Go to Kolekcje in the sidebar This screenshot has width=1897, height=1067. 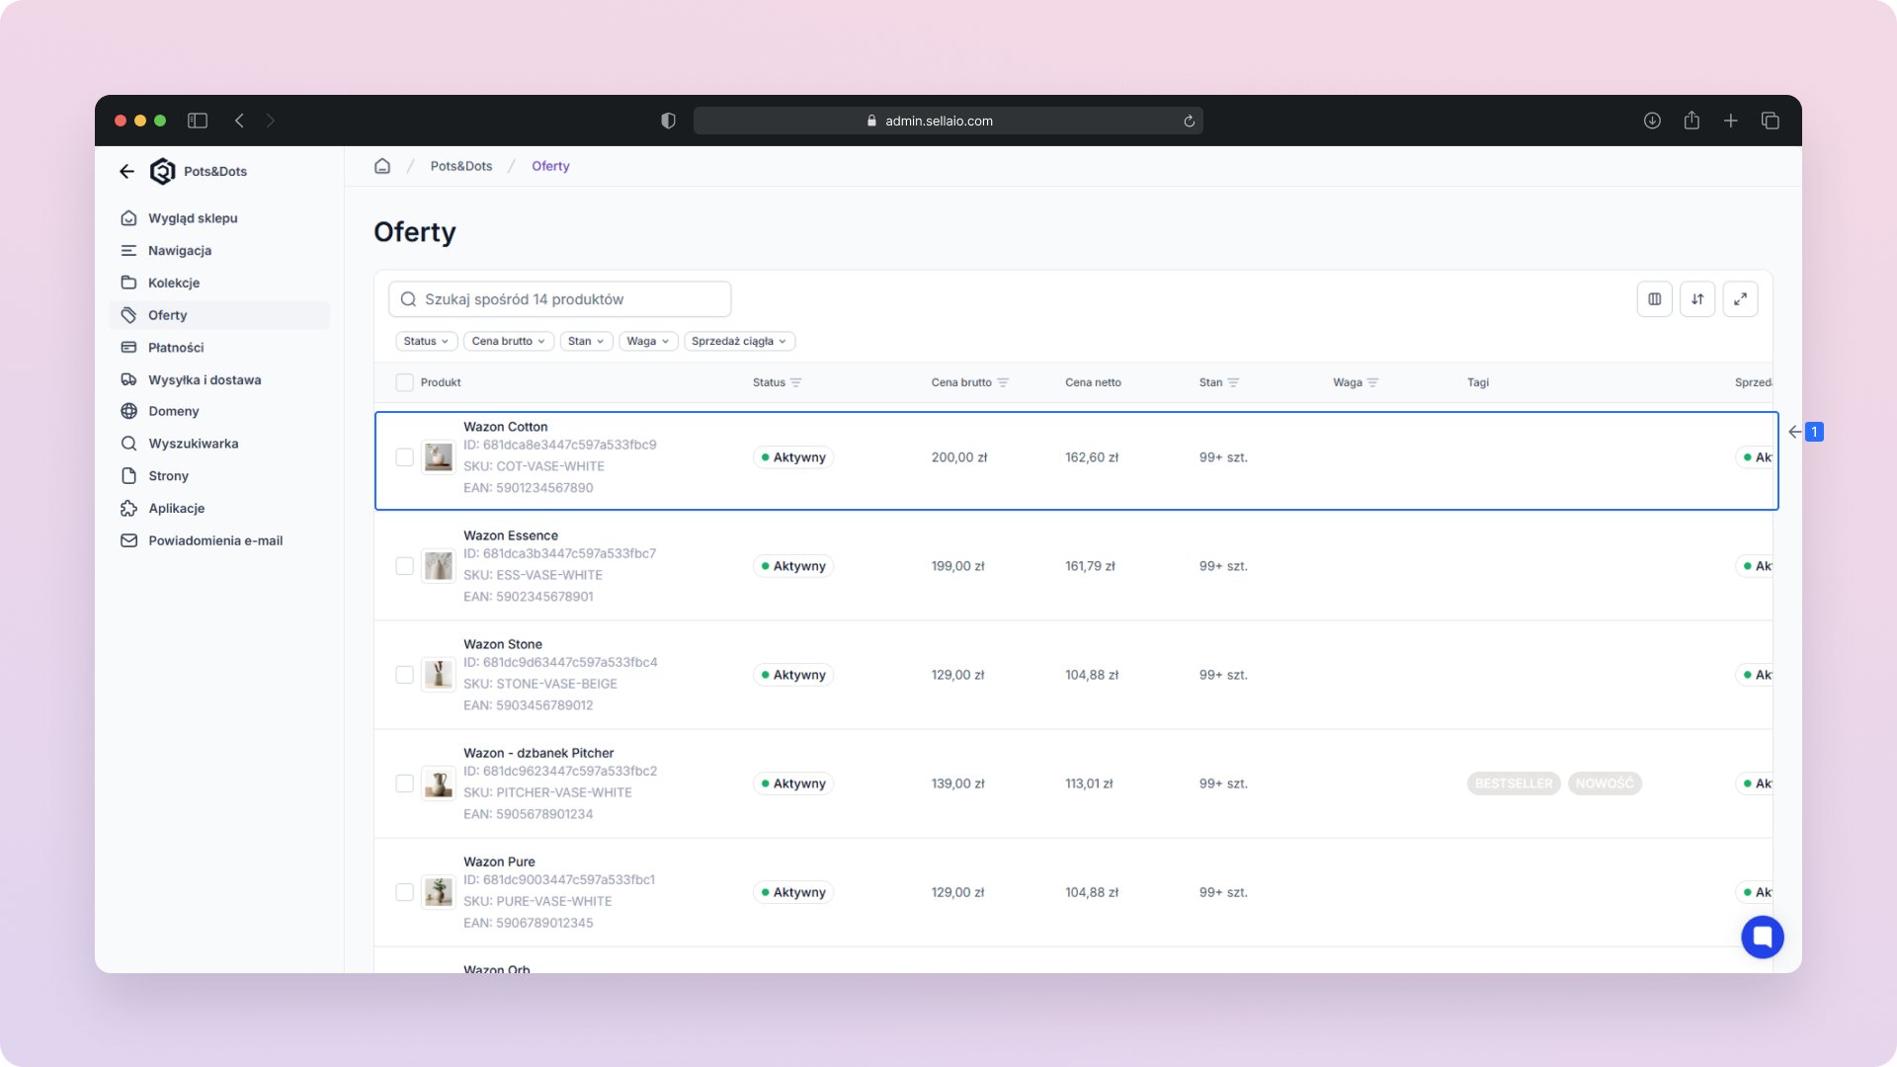(x=174, y=283)
